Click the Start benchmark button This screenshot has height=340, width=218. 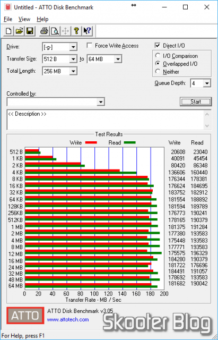coord(196,101)
